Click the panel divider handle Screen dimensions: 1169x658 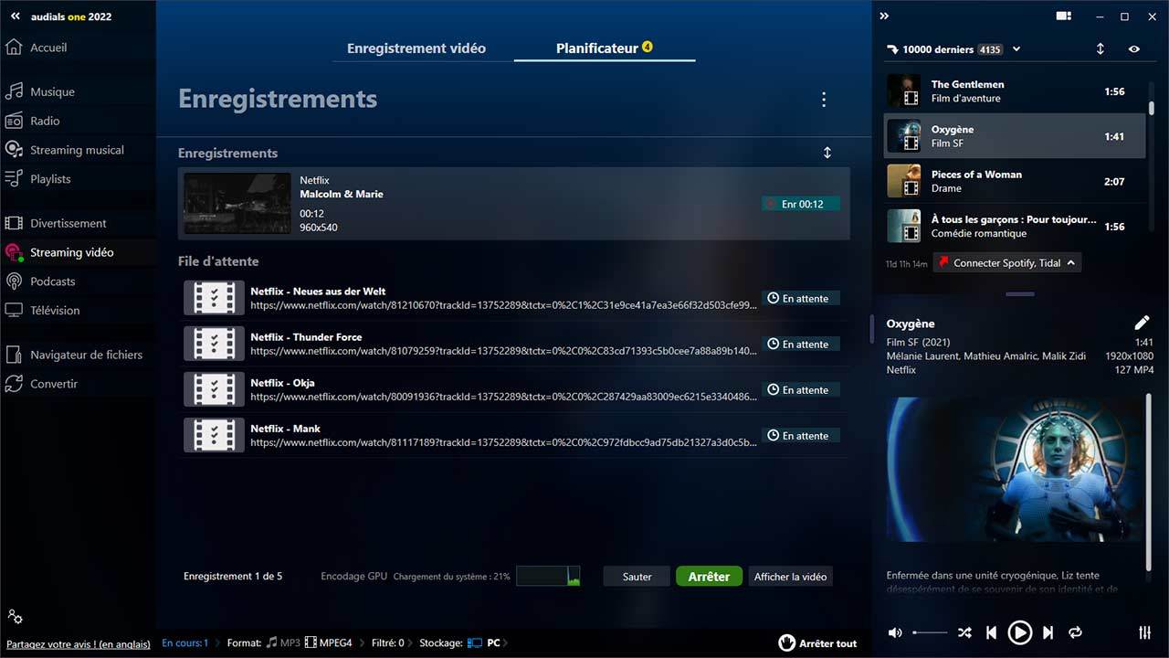(1020, 294)
